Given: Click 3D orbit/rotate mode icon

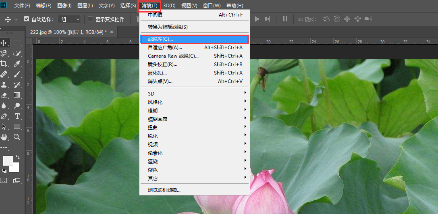Looking at the screenshot, I should [x=326, y=19].
